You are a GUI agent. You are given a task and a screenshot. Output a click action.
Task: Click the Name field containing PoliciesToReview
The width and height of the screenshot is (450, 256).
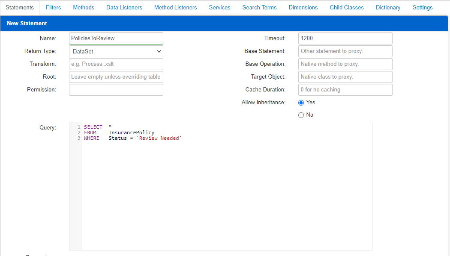[116, 38]
